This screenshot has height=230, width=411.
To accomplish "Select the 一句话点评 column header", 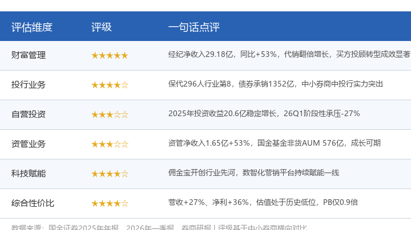I will coord(194,27).
